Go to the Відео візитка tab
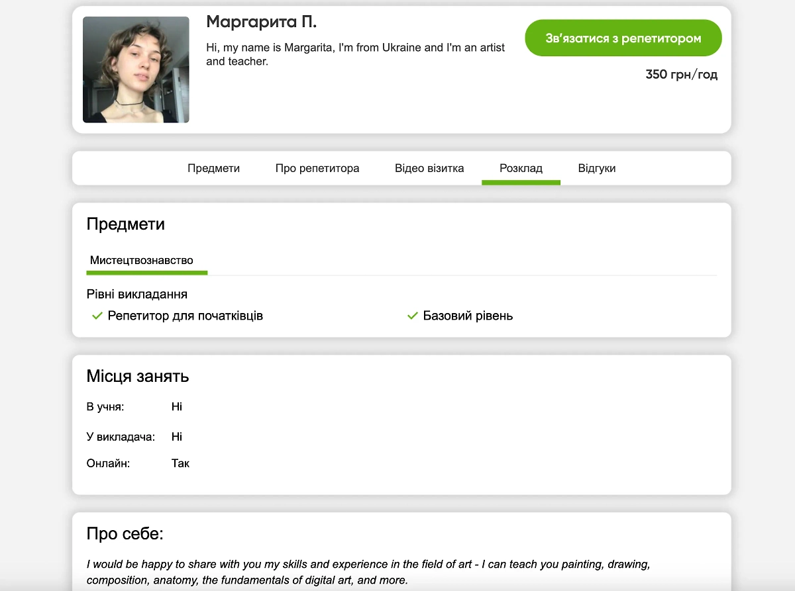Image resolution: width=795 pixels, height=591 pixels. (429, 168)
